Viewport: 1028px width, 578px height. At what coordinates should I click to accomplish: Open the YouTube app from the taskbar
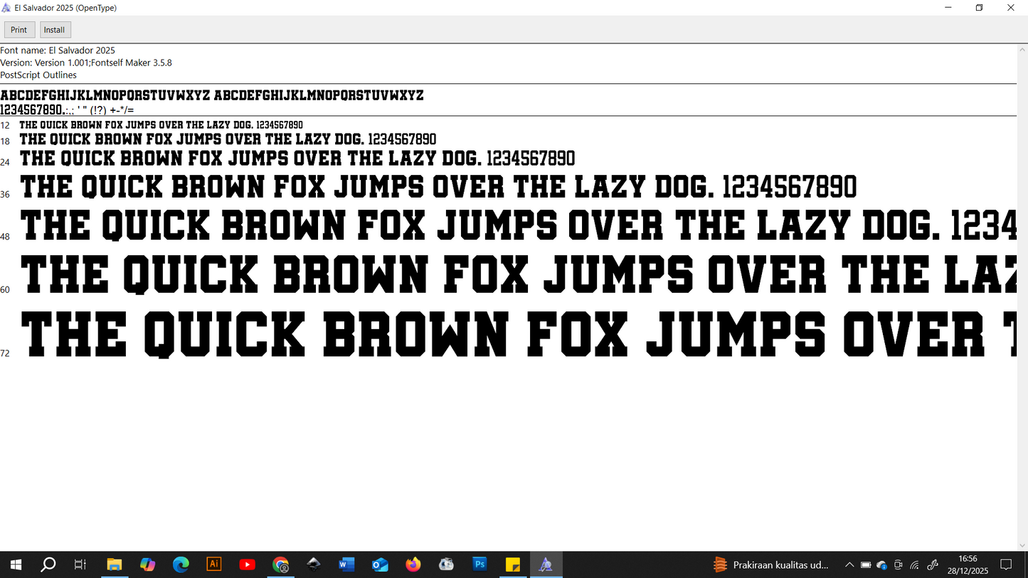point(248,564)
